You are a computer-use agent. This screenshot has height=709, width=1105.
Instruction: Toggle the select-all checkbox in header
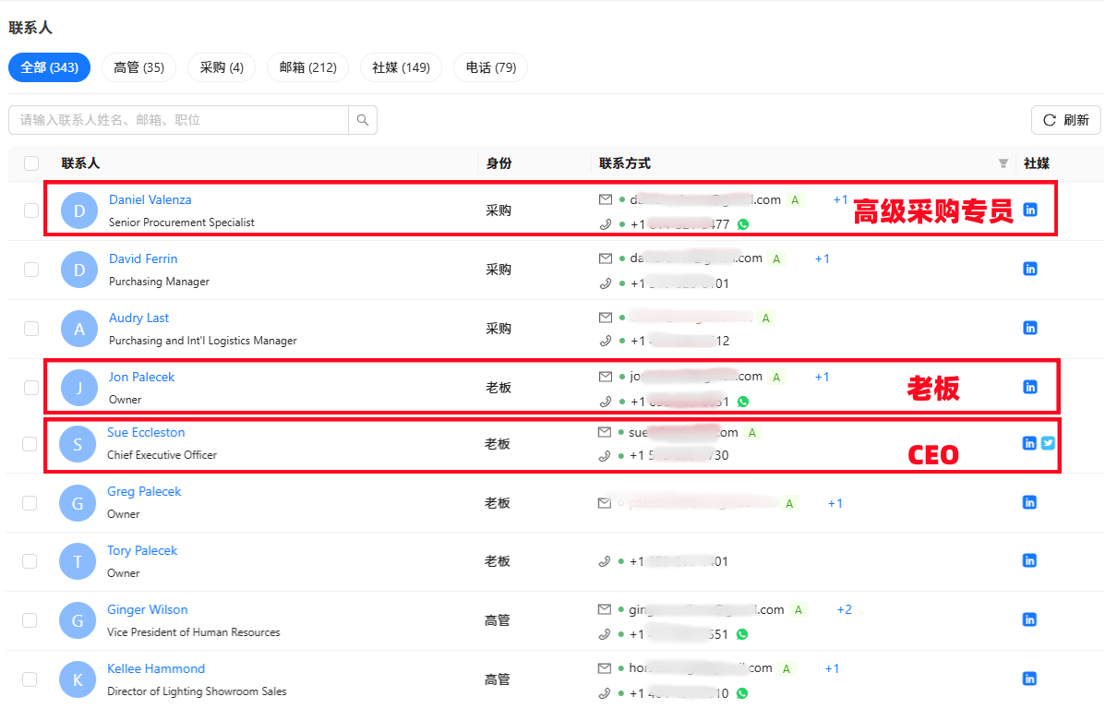31,163
